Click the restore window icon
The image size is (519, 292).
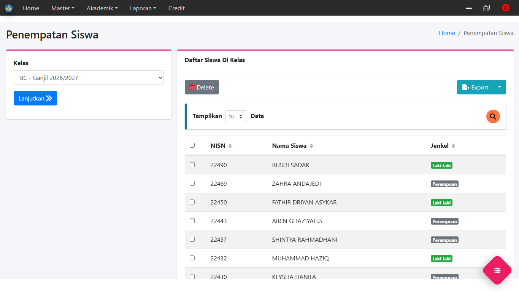486,8
